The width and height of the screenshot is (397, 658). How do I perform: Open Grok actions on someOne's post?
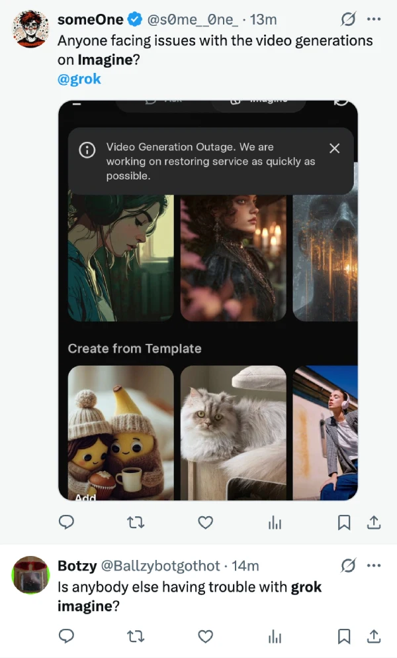349,20
